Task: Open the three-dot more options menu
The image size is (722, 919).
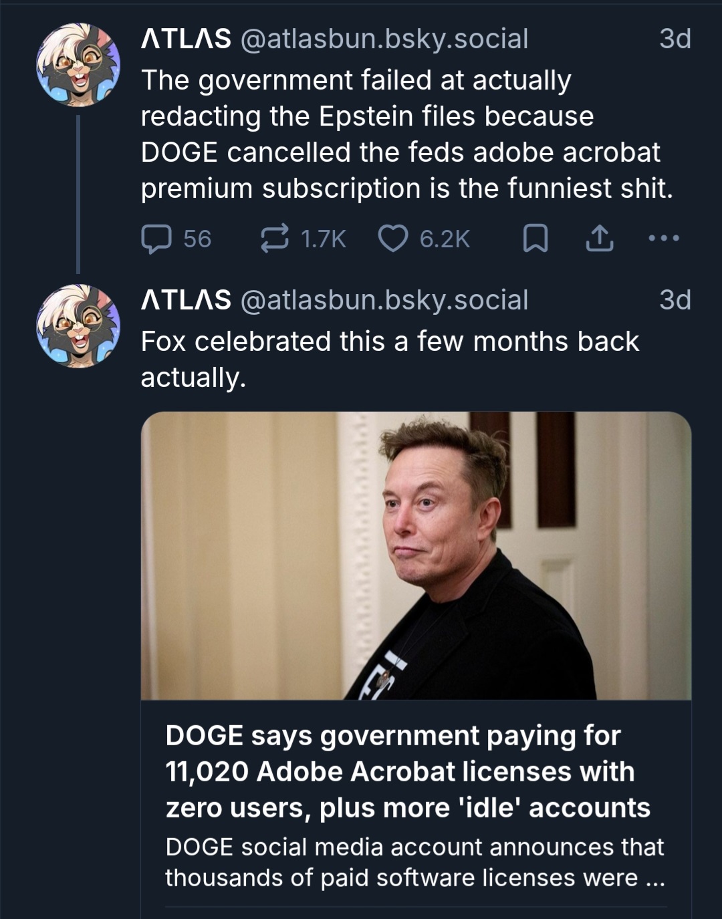Action: pyautogui.click(x=664, y=239)
